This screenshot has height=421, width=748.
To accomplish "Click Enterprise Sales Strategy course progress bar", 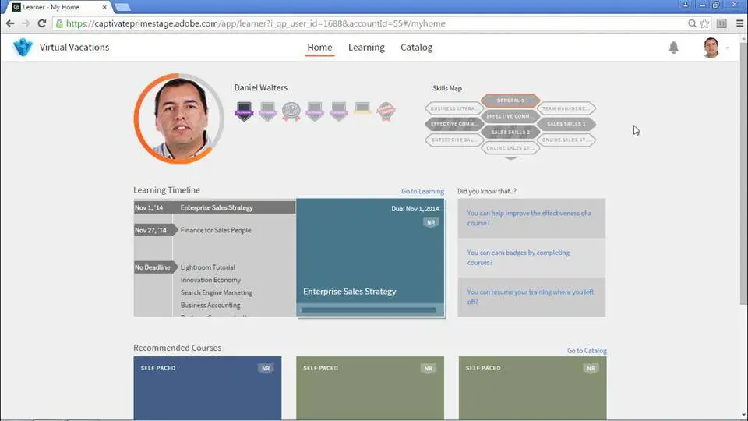I will point(369,310).
